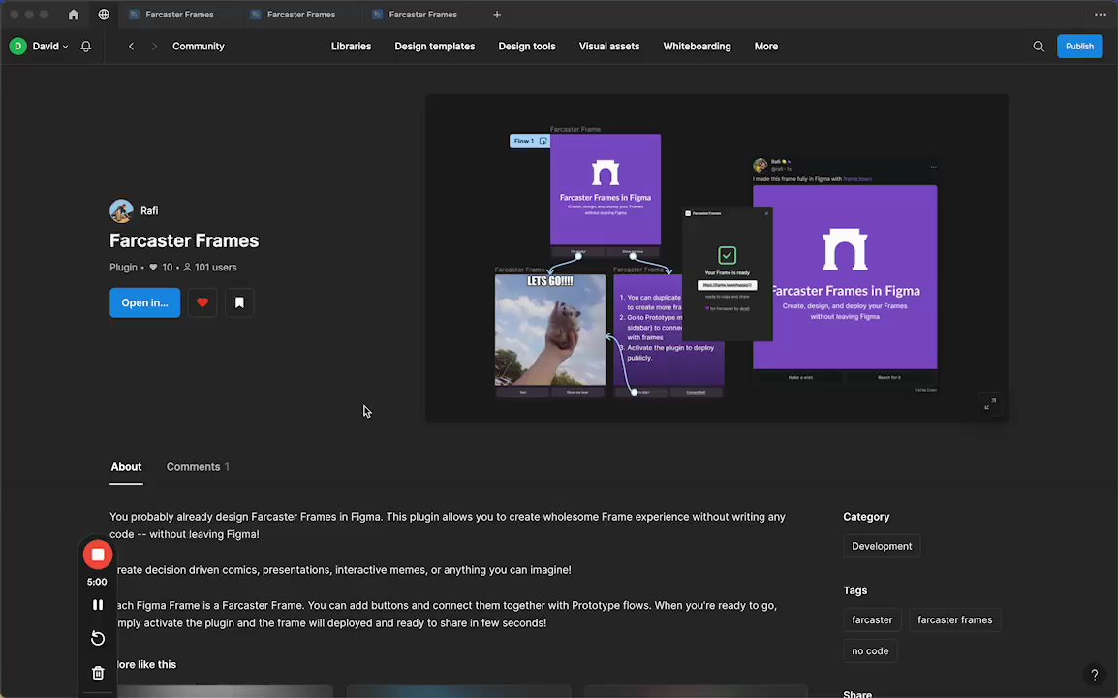Open the notifications bell
Screen dimensions: 1118x698
pyautogui.click(x=86, y=47)
